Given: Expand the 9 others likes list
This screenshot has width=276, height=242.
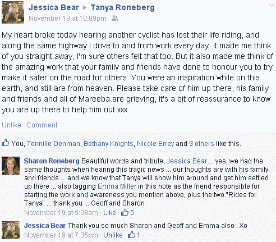Looking at the screenshot, I should point(201,144).
